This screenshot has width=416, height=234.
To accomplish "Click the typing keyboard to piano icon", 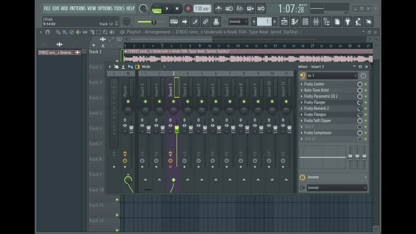I will pyautogui.click(x=174, y=22).
